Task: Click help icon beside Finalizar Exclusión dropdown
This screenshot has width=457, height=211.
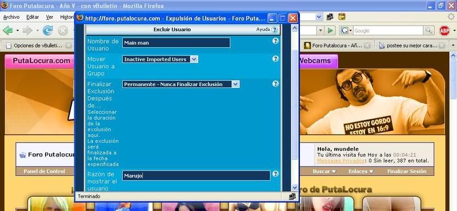Action: click(x=275, y=84)
